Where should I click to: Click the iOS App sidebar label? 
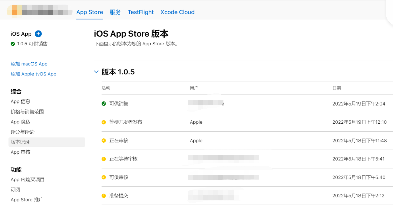[x=21, y=34]
